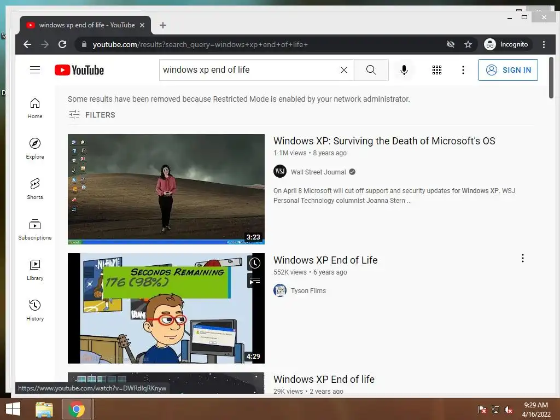
Task: Open the Chrome three-dot menu
Action: (x=544, y=44)
